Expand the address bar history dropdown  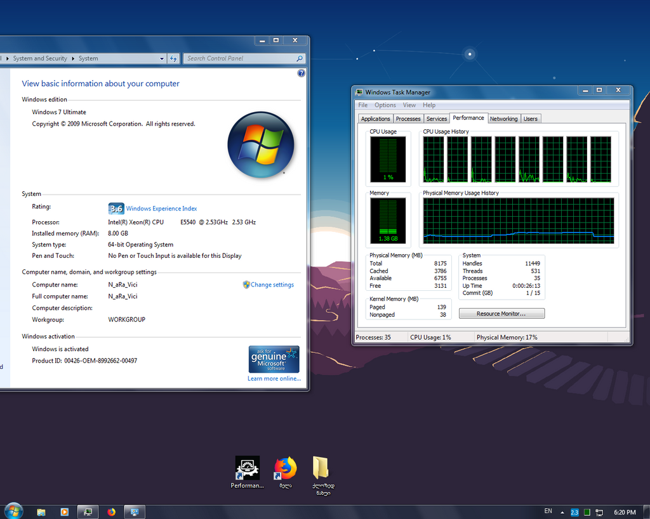[x=162, y=58]
